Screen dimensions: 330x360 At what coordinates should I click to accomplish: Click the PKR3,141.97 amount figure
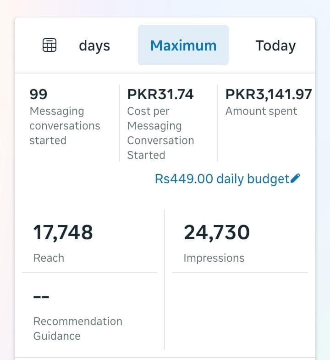point(269,95)
